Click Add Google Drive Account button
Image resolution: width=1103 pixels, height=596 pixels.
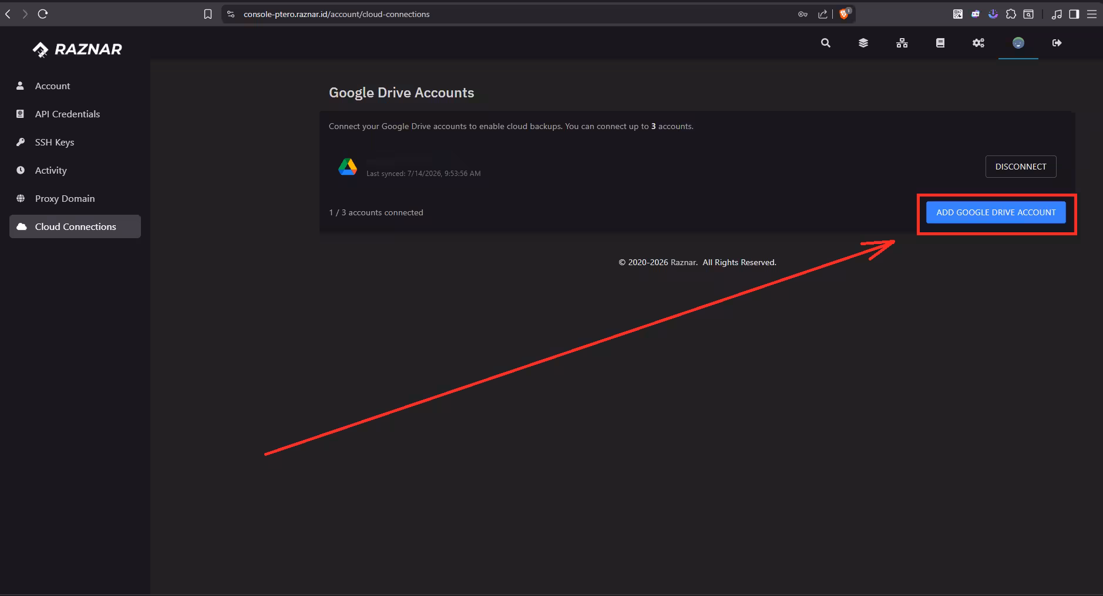click(x=996, y=212)
